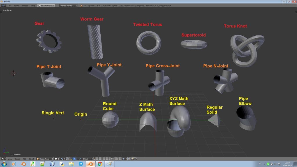Open the viewport shading sphere selector
Screen dimensions: 297x167
57,159
